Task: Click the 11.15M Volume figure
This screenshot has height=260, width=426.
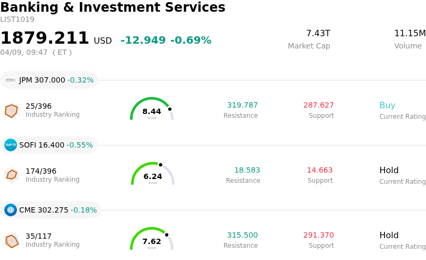Action: 409,34
